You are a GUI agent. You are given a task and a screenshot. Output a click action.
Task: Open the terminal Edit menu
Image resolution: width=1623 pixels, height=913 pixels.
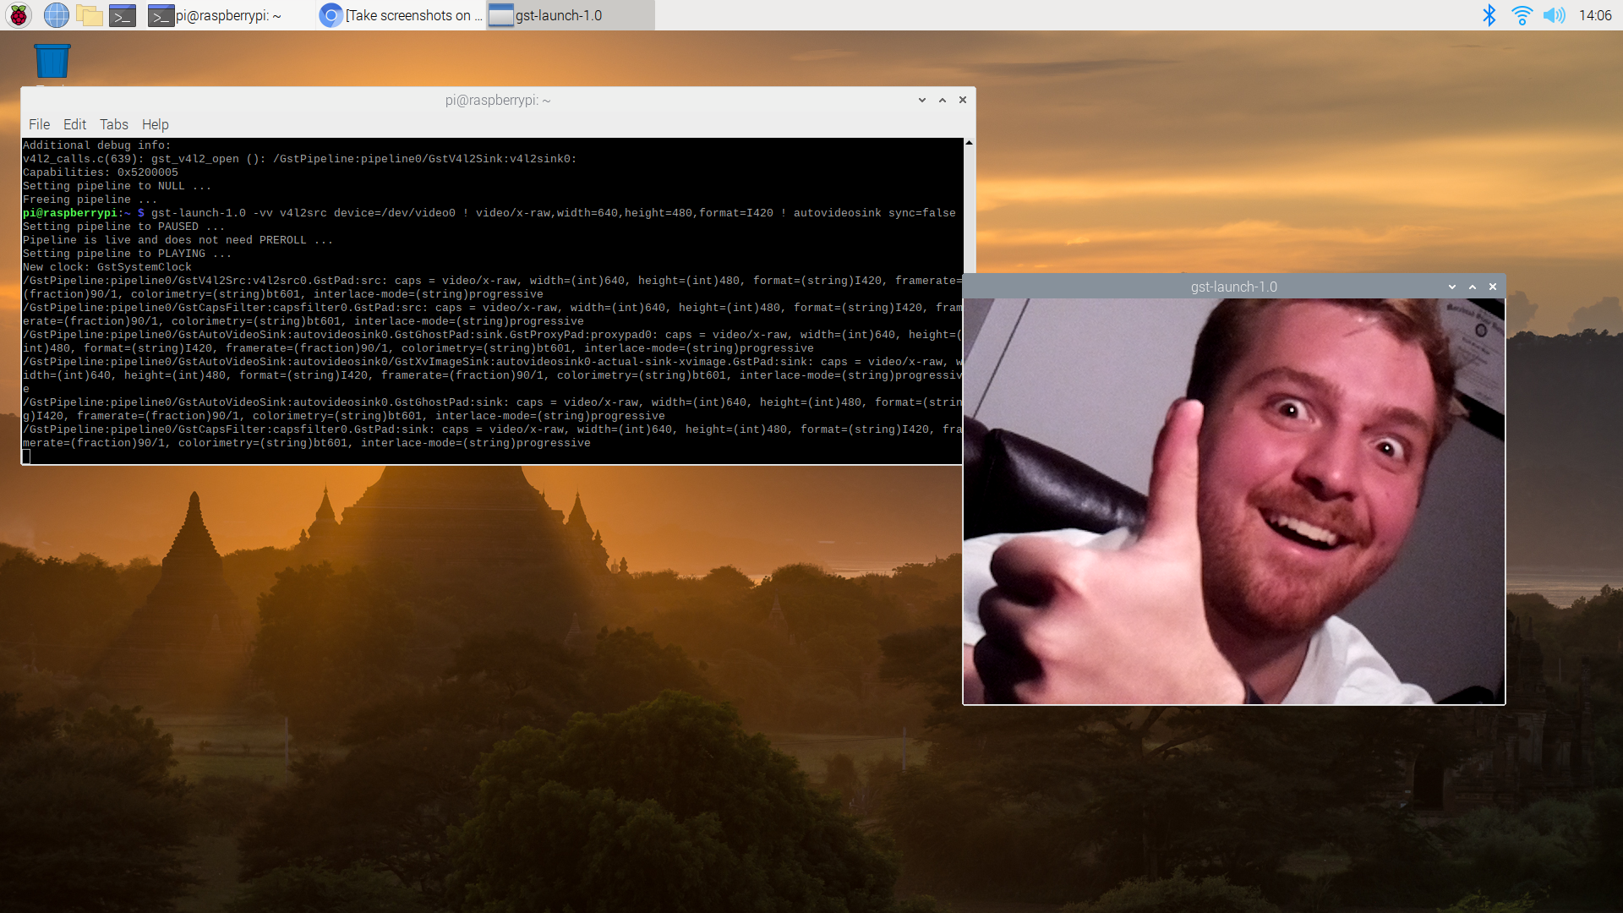coord(74,124)
